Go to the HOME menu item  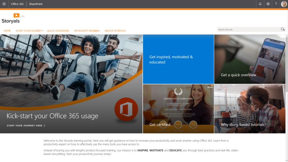coord(7,31)
